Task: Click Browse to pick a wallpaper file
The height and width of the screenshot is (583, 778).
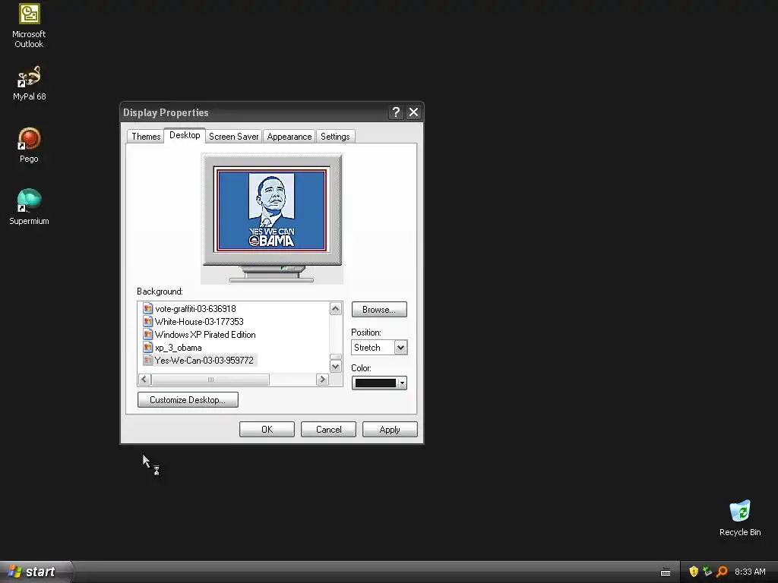Action: (x=379, y=310)
